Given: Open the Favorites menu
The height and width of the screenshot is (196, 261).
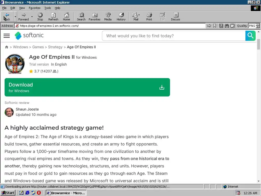Looking at the screenshot, I should (x=34, y=8).
